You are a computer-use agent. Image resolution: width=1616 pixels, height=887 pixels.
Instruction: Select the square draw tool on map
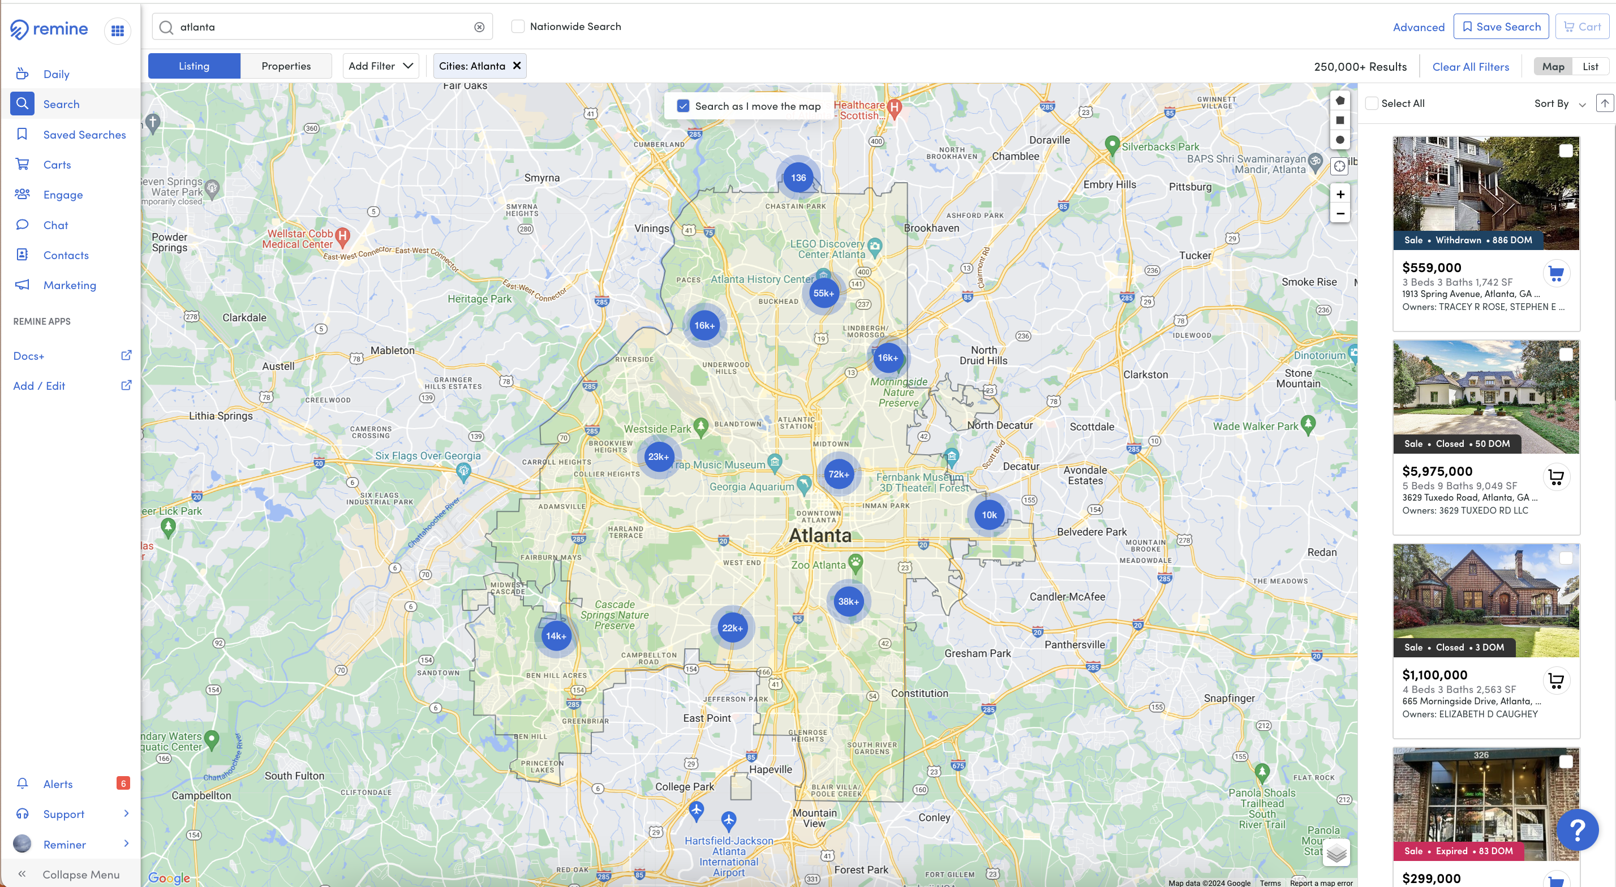tap(1340, 120)
